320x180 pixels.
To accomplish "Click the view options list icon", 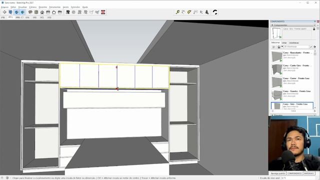I will pyautogui.click(x=274, y=47).
